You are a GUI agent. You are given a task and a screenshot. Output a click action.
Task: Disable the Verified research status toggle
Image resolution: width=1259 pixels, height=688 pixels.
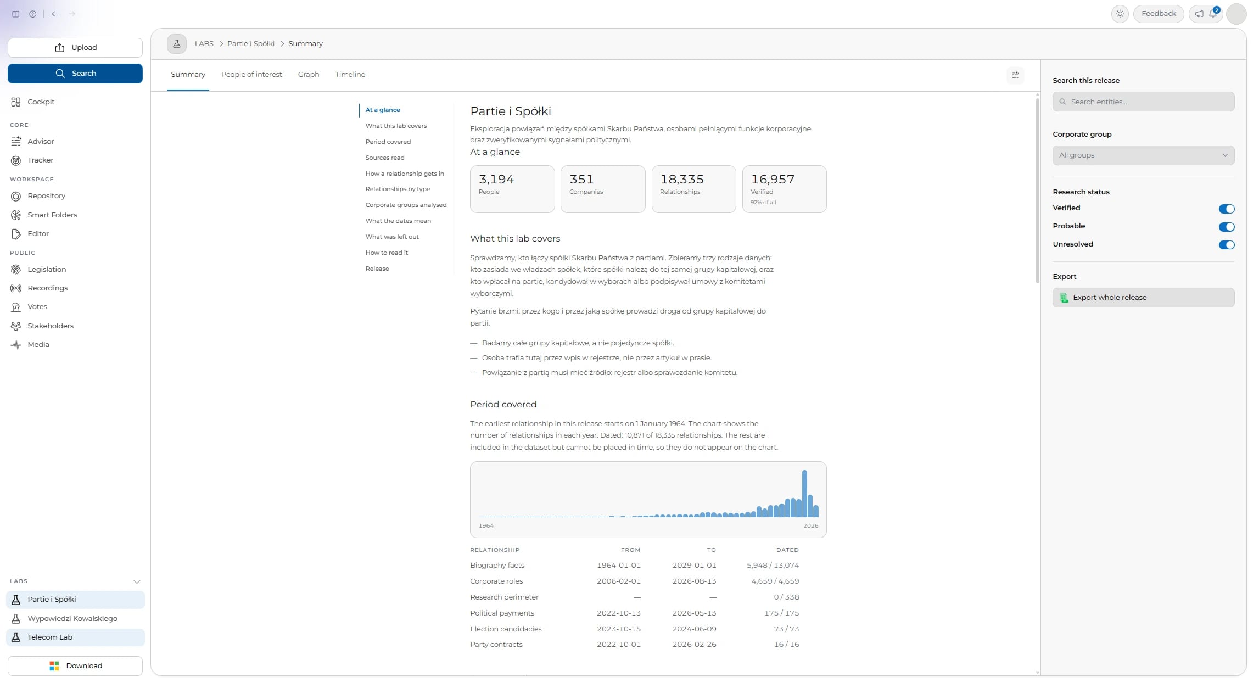tap(1226, 209)
